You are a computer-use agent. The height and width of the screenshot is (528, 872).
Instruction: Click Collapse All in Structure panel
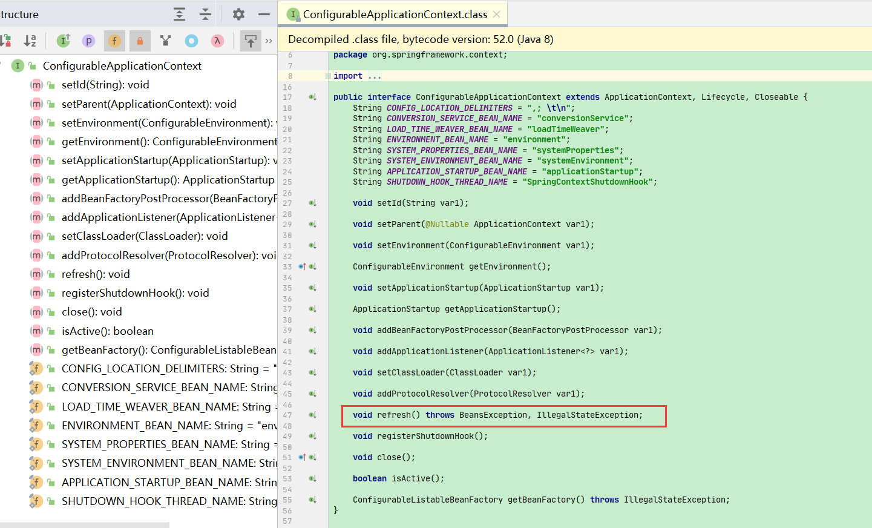[x=205, y=14]
